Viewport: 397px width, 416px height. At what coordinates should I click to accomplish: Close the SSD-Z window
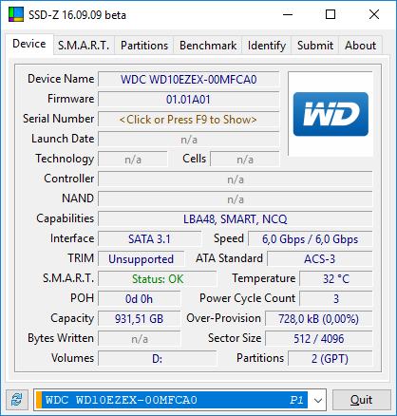[374, 14]
